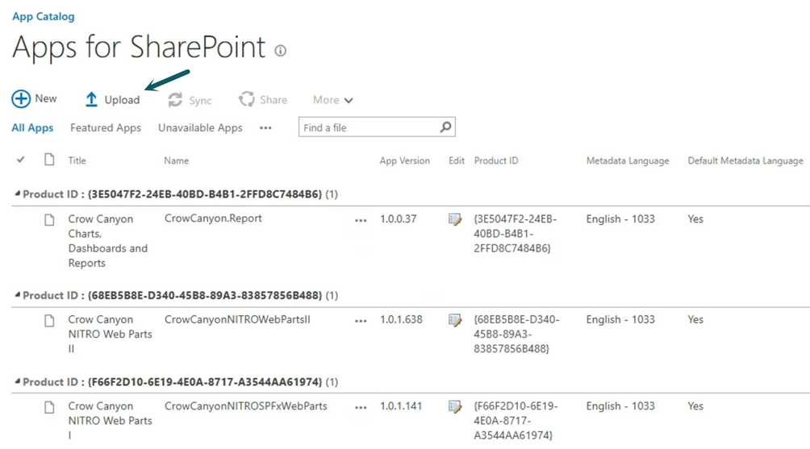Collapse the Product ID 68EB5B8E group
The height and width of the screenshot is (449, 810).
(18, 295)
